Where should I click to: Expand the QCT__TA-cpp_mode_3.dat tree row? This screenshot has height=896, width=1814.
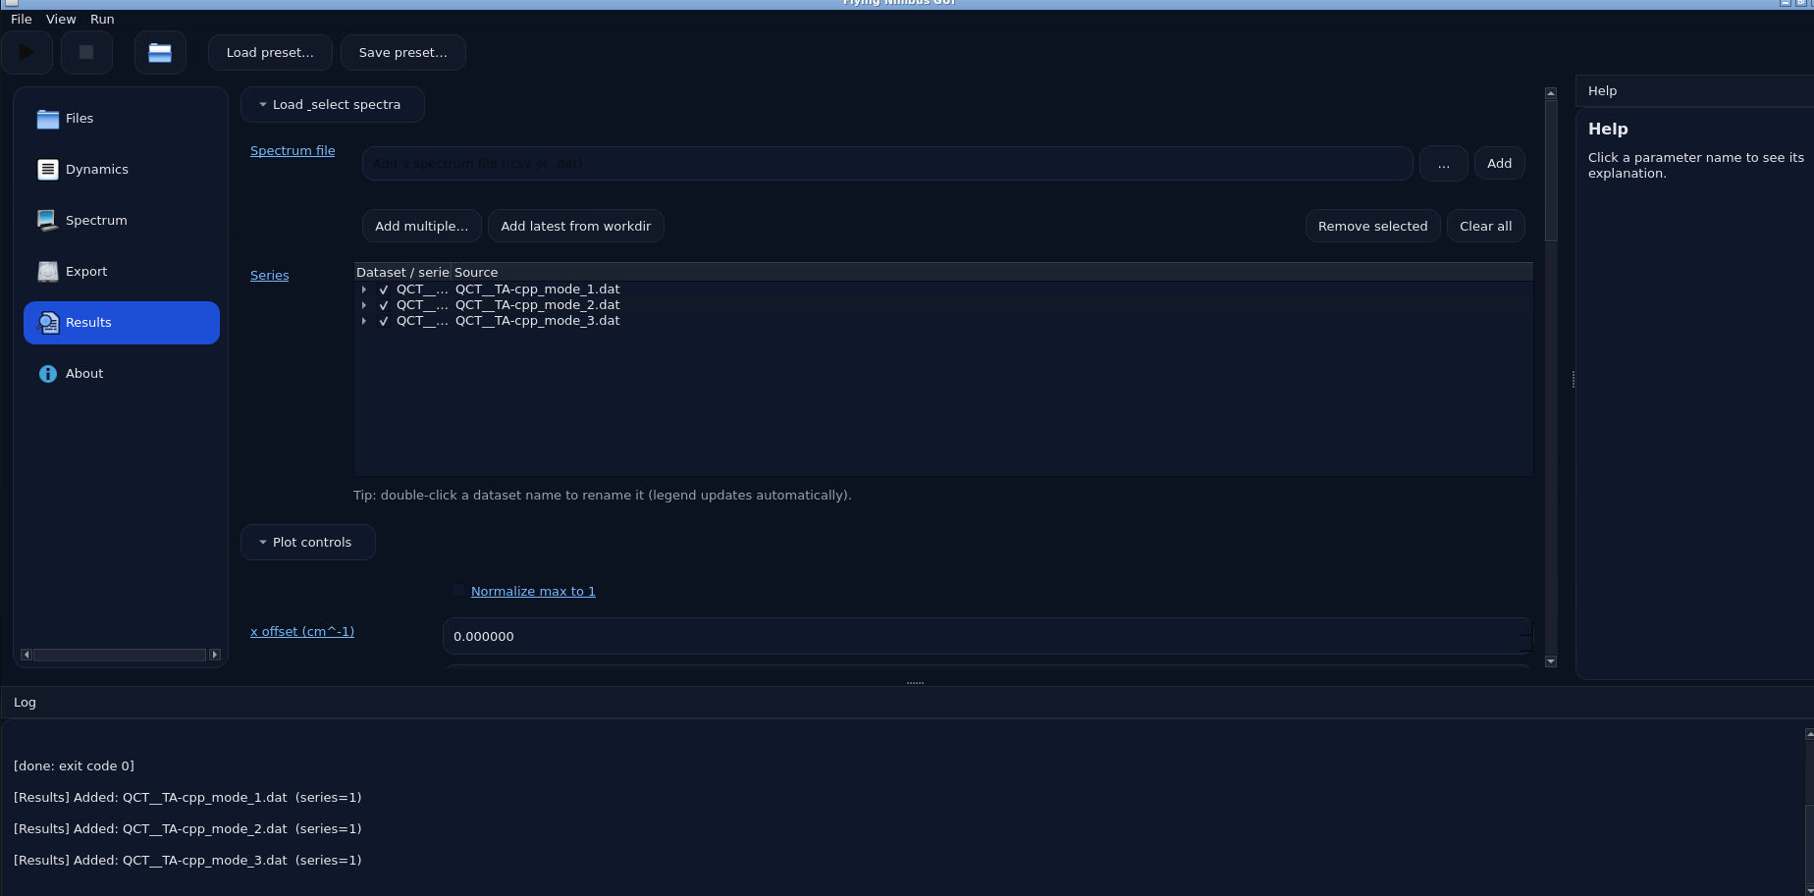pyautogui.click(x=364, y=321)
